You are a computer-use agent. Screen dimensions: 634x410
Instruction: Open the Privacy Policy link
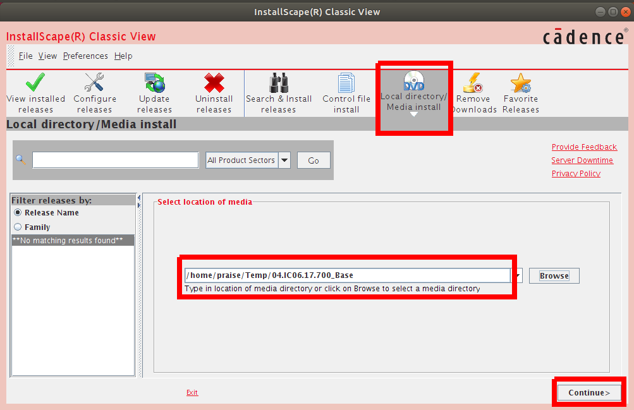coord(576,173)
